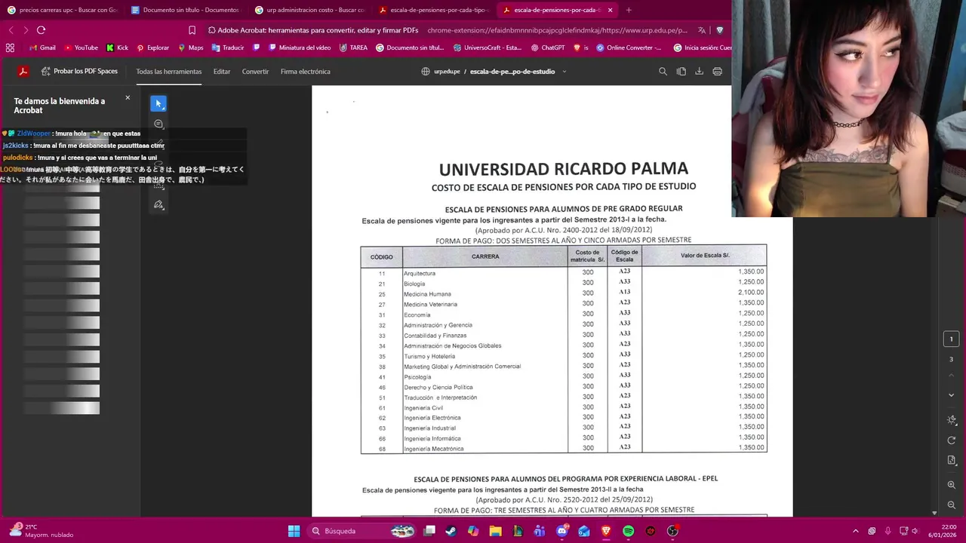
Task: Go back in browser history
Action: click(x=11, y=30)
